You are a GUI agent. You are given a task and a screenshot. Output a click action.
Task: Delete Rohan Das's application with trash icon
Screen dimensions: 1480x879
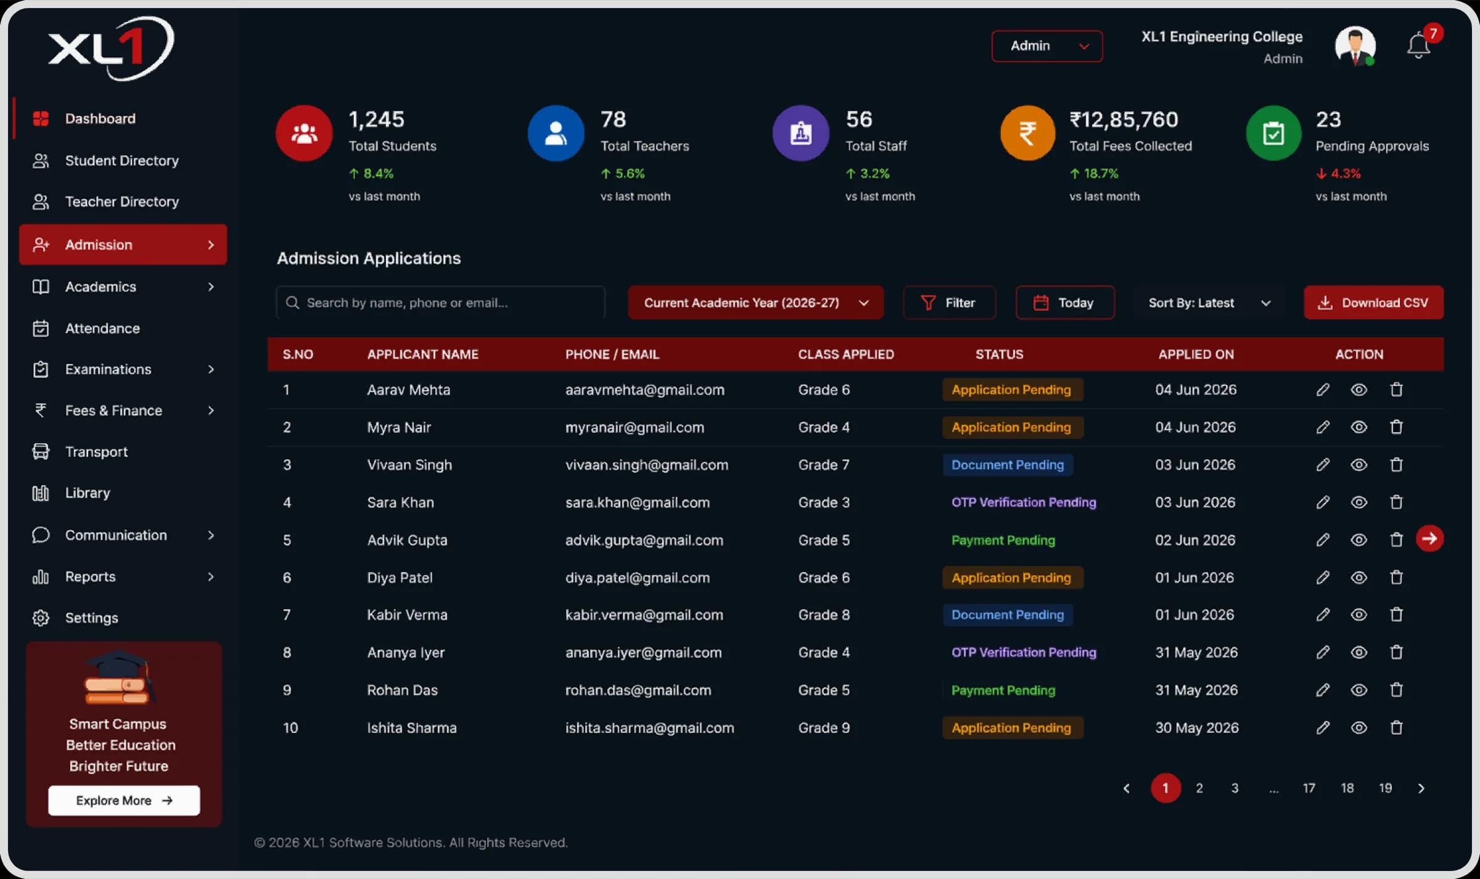click(1397, 690)
